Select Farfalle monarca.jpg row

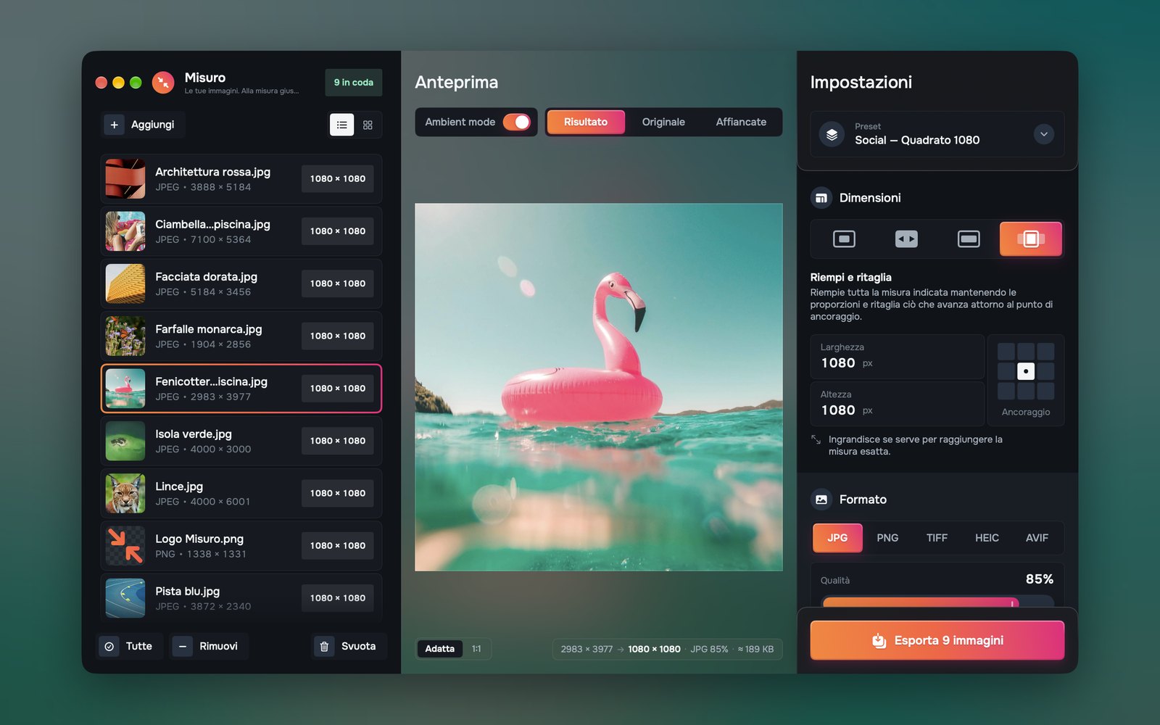(241, 336)
